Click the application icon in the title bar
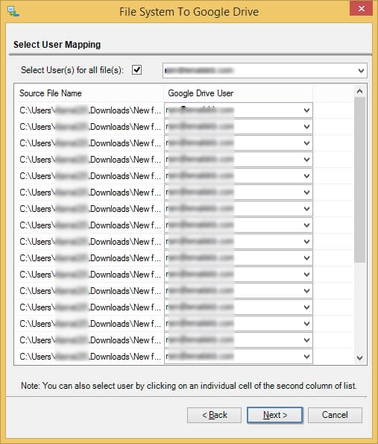378x444 pixels. coord(13,12)
